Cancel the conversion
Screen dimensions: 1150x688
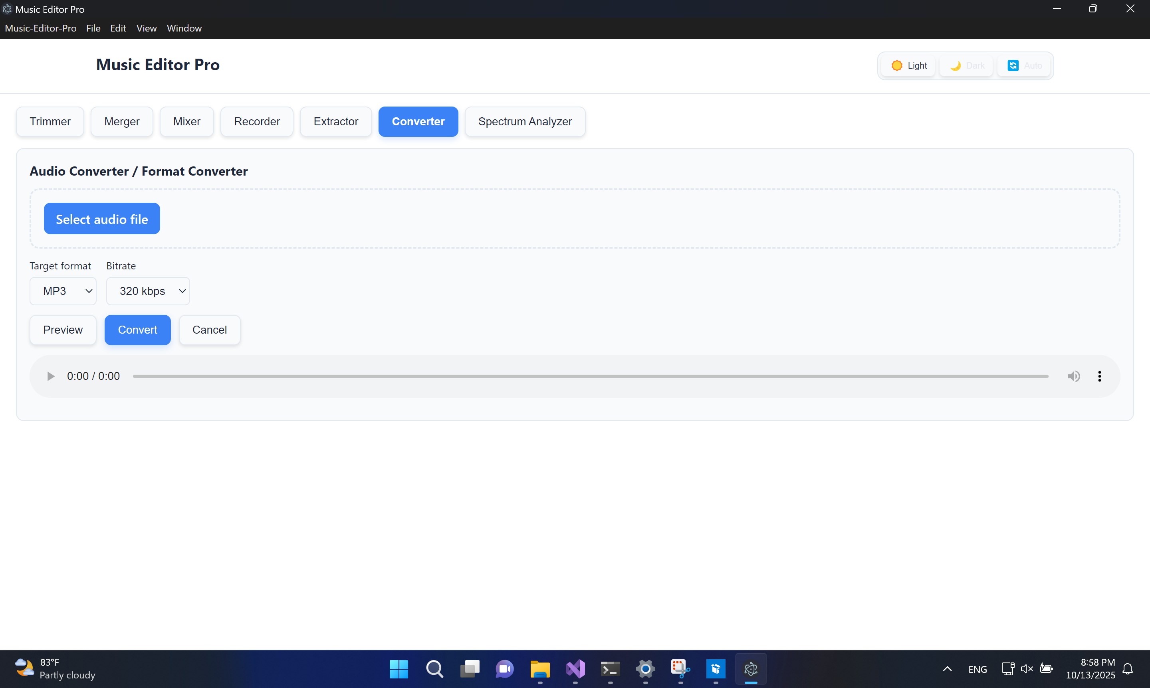210,330
